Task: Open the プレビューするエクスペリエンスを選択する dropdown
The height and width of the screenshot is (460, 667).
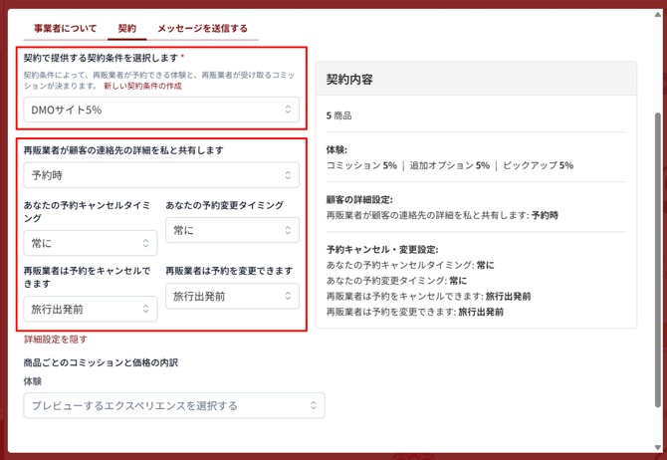Action: click(173, 405)
